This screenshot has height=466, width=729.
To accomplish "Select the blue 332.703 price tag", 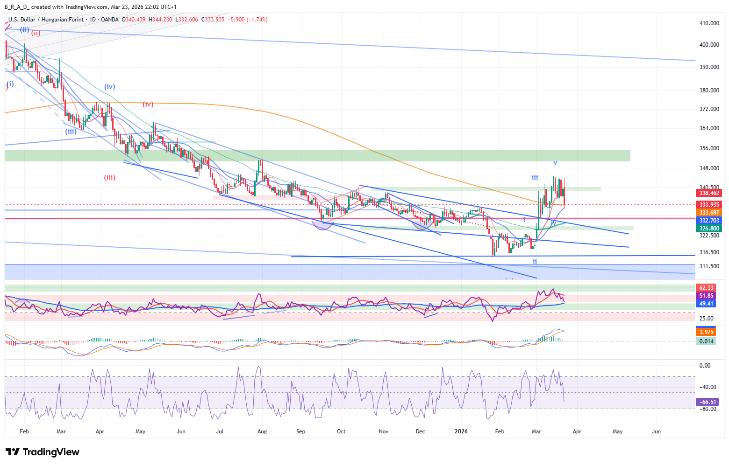I will pyautogui.click(x=709, y=221).
